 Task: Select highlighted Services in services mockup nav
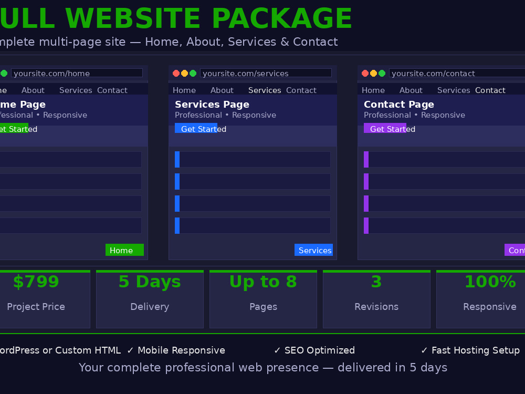click(265, 90)
